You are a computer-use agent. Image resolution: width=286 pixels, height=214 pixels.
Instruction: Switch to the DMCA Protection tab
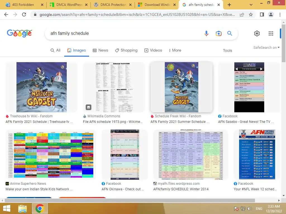[113, 5]
